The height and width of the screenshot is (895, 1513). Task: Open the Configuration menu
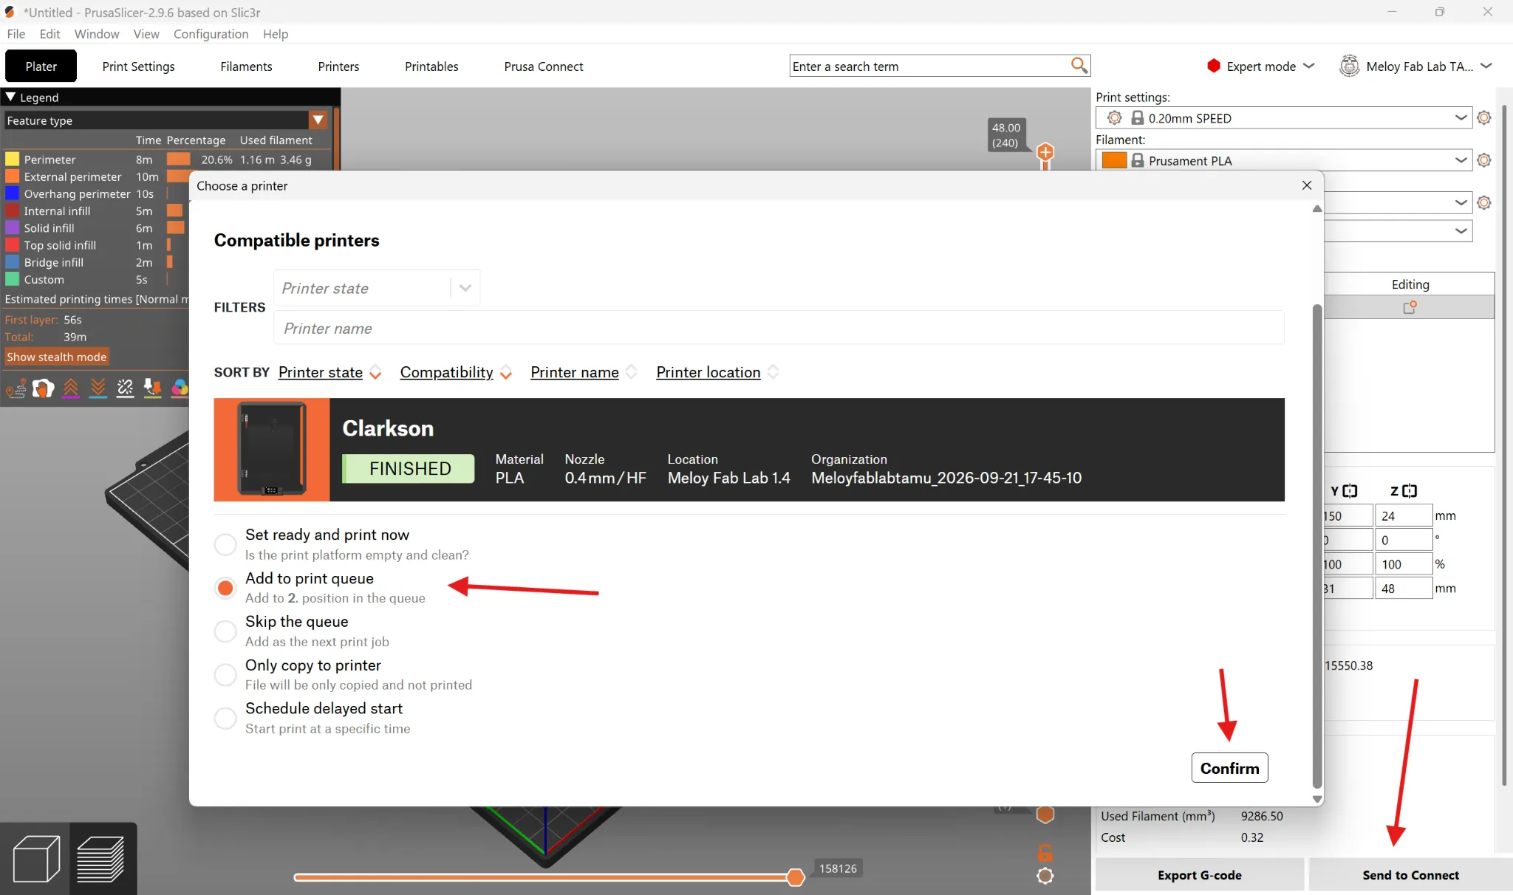(211, 34)
